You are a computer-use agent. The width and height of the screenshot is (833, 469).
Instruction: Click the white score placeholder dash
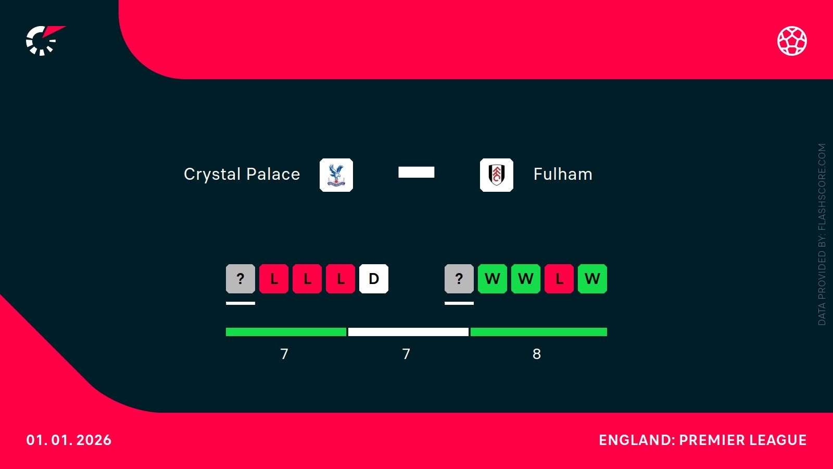tap(416, 172)
